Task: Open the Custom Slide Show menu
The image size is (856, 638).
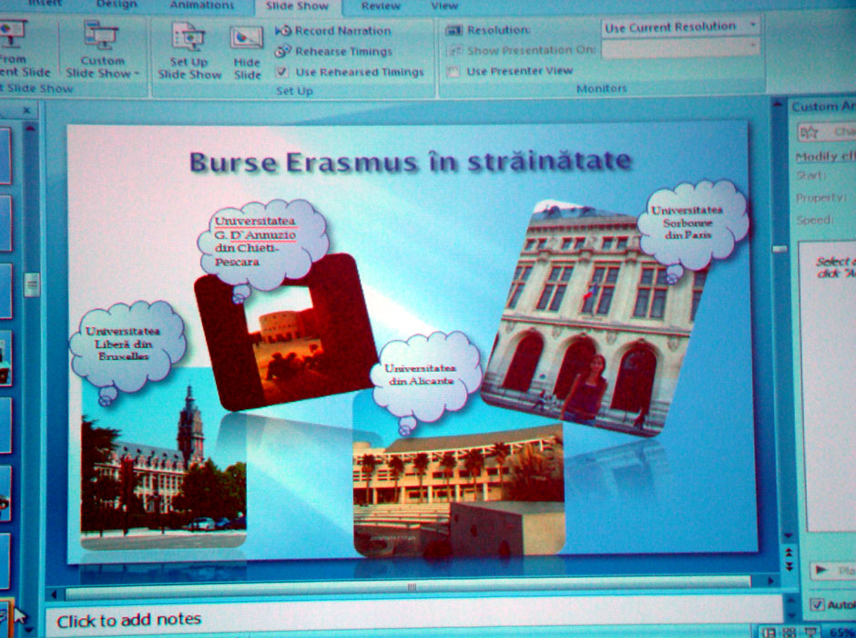Action: pyautogui.click(x=103, y=49)
